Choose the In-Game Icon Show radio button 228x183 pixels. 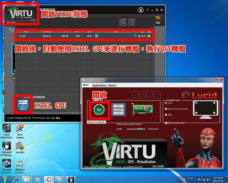coord(166,103)
